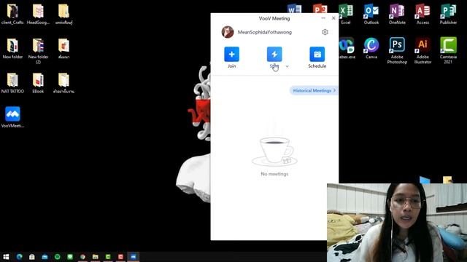Select the Webex desktop shortcut
467x262 pixels.
[347, 48]
